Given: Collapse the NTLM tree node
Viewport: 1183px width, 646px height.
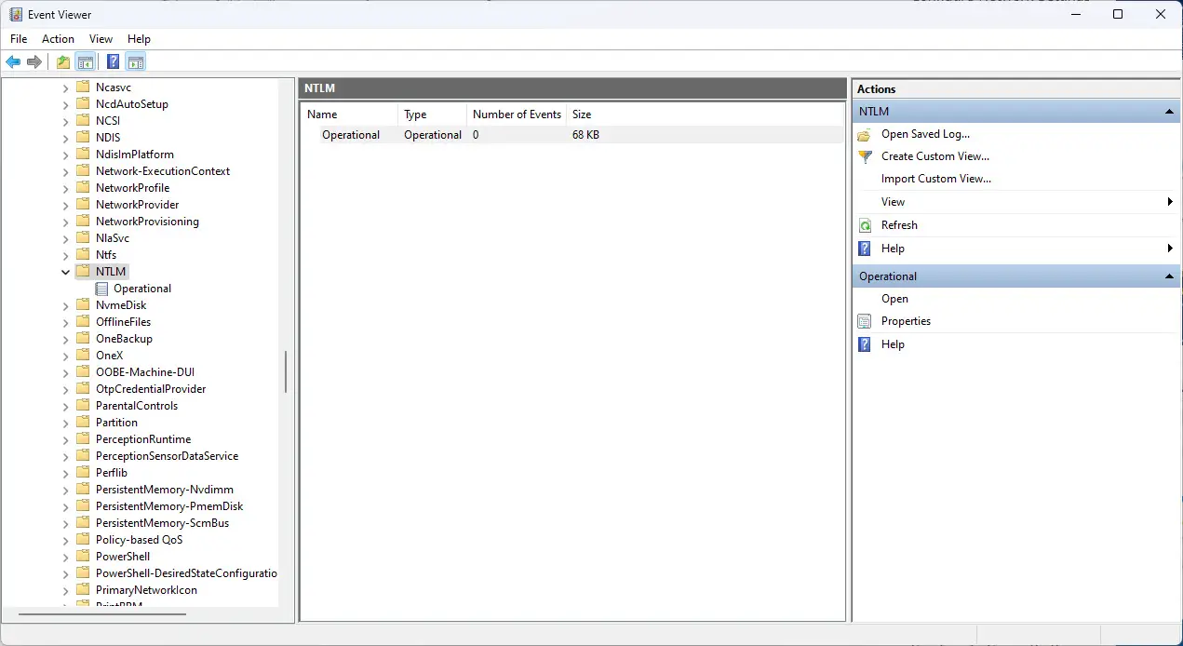Looking at the screenshot, I should click(64, 271).
